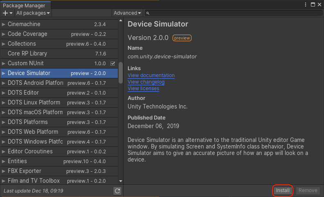This screenshot has width=324, height=197.
Task: Click the December 06, 2019 date
Action: pos(153,126)
